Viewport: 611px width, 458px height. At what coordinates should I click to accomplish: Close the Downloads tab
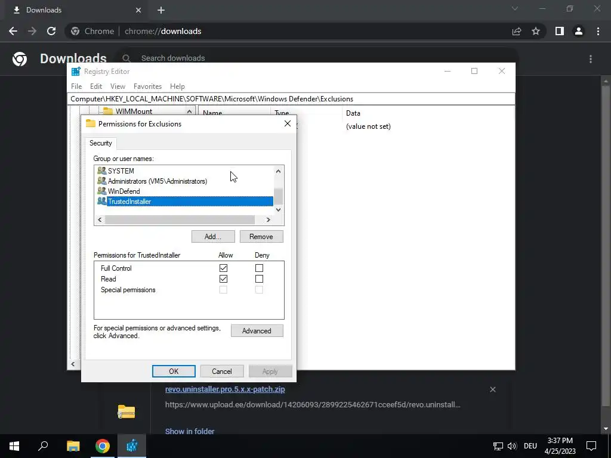point(138,10)
